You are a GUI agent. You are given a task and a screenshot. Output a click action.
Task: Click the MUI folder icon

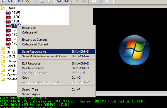coord(3,48)
